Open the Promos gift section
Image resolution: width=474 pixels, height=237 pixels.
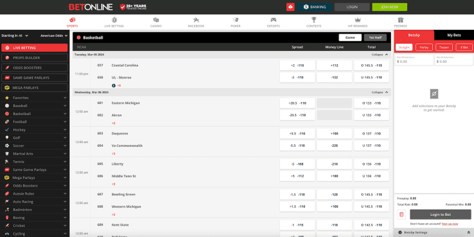[x=400, y=22]
